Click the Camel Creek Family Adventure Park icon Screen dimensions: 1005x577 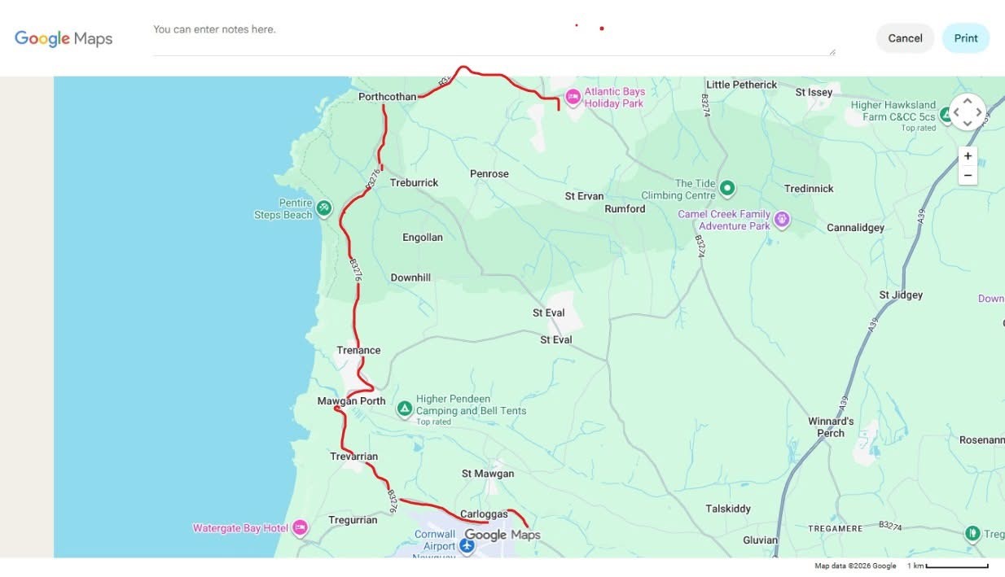pyautogui.click(x=782, y=220)
